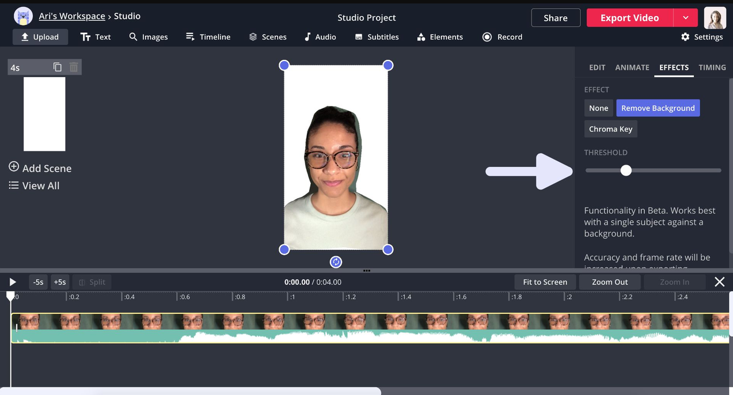Click the horizontal timeline scrollbar
The image size is (733, 395).
tap(191, 392)
